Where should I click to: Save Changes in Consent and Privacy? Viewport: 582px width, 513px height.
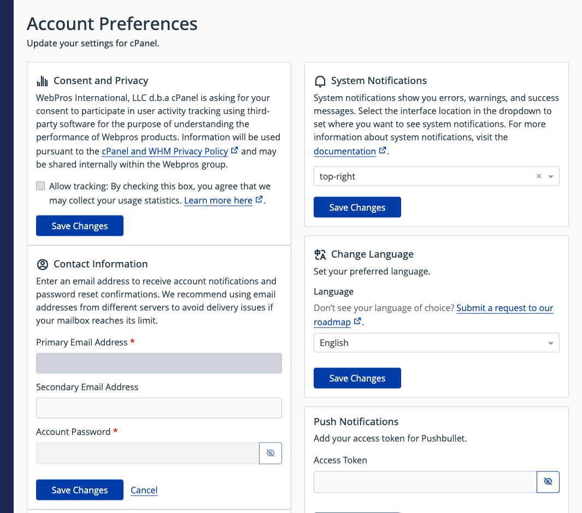pos(80,226)
